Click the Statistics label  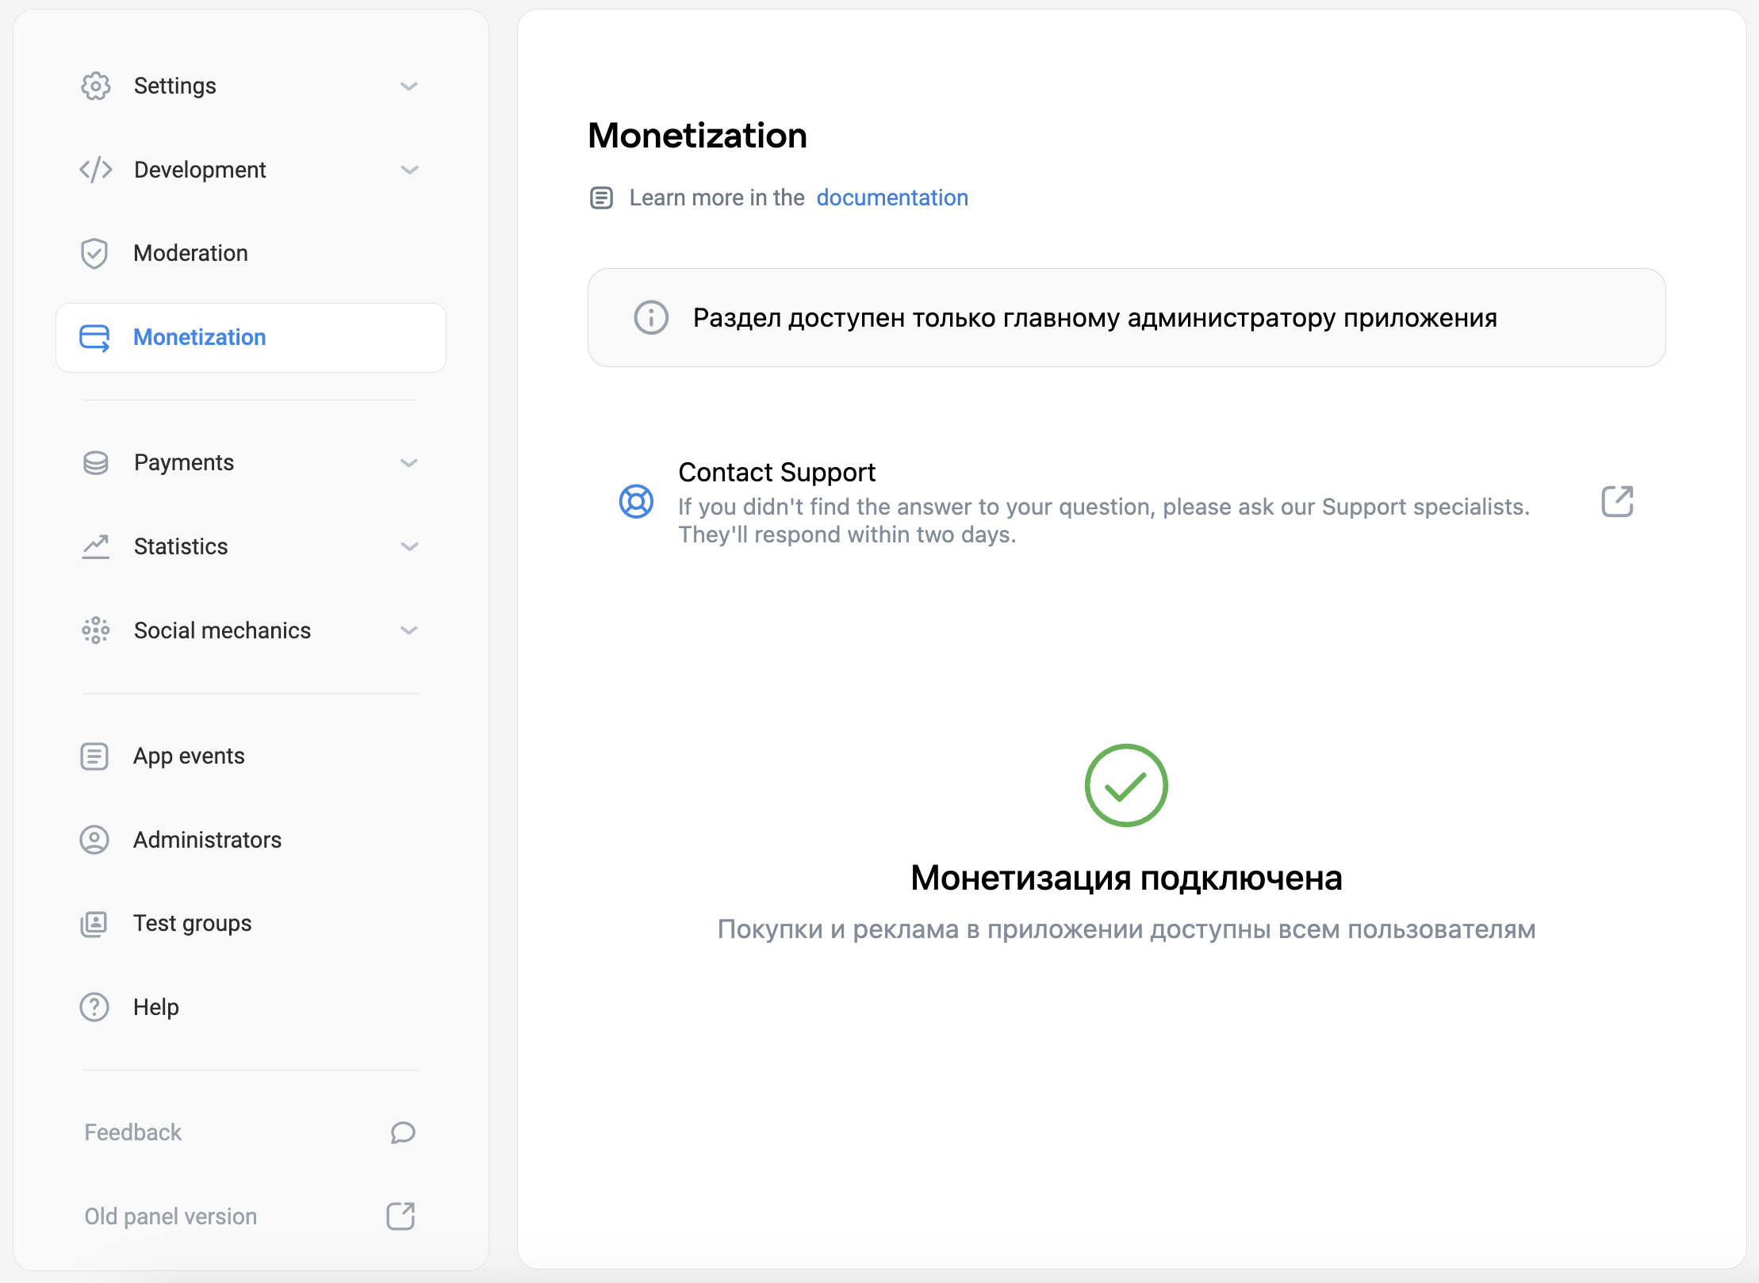click(x=181, y=547)
